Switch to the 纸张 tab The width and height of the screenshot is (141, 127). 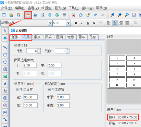(x=15, y=37)
